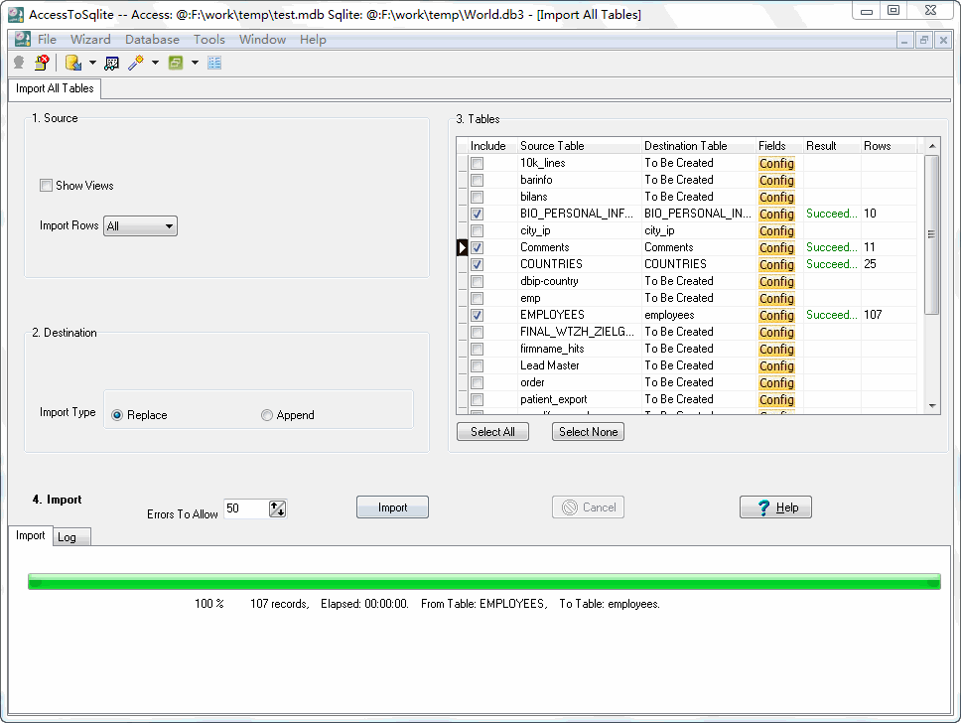Click the blue list view toolbar icon

click(214, 63)
